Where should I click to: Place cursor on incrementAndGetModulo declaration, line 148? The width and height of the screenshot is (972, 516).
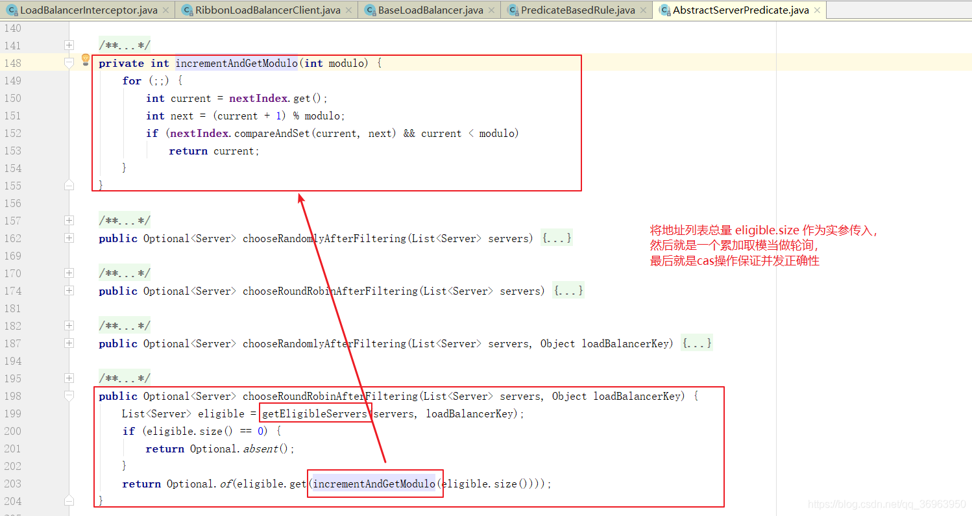236,63
